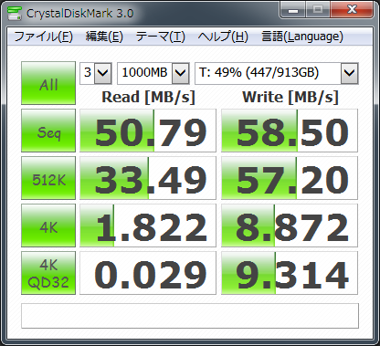Open the 1000MB test size dropdown

coord(153,73)
